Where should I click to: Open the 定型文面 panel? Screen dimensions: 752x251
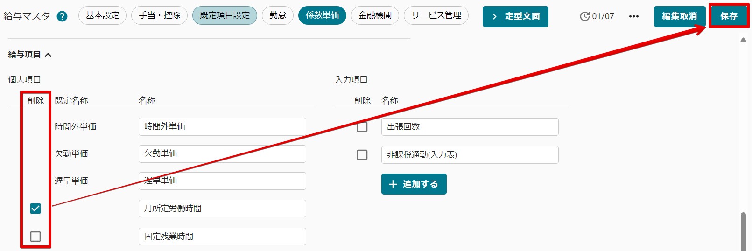tap(515, 16)
